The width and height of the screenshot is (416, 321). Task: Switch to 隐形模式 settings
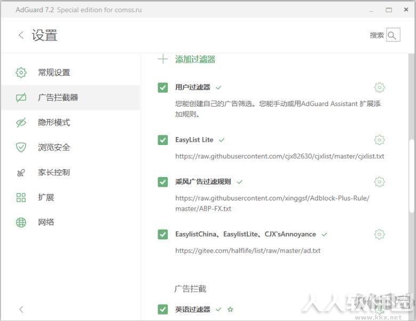click(x=70, y=123)
